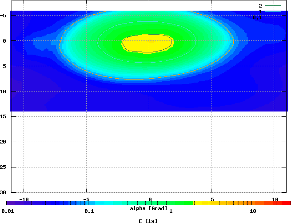Click the 'alpha [Grad]' axis label
The image size is (291, 223).
click(x=148, y=208)
